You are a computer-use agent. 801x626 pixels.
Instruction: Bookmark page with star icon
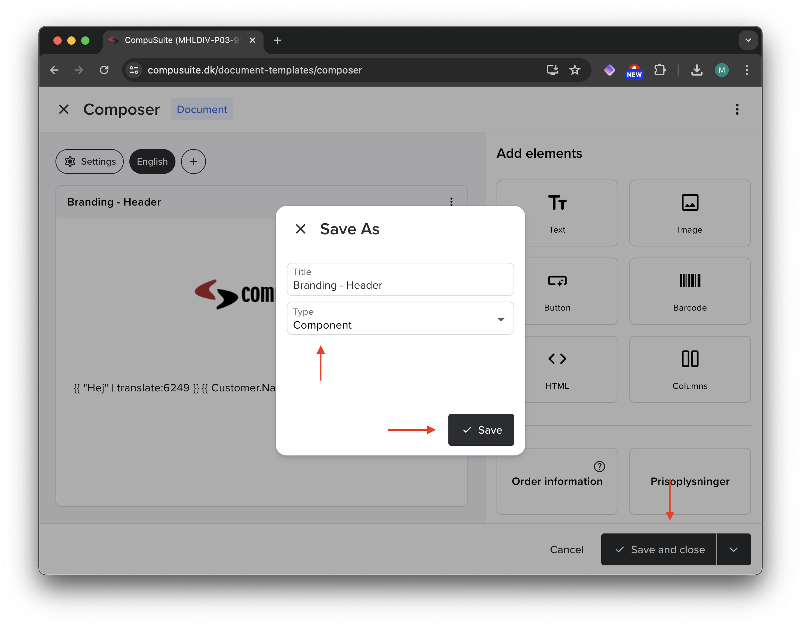(x=574, y=70)
